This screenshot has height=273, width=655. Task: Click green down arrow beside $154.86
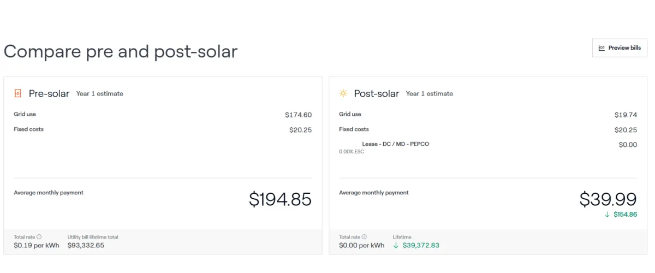click(607, 215)
